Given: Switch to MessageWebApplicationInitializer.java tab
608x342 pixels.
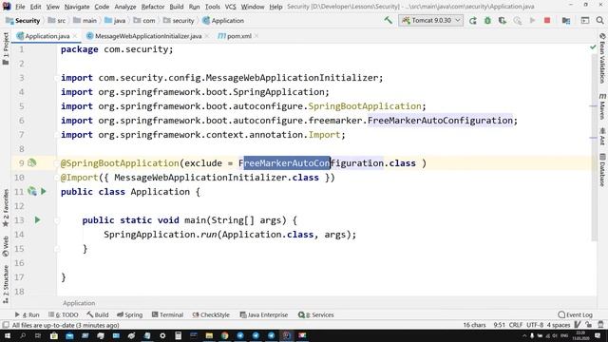Looking at the screenshot, I should click(148, 36).
